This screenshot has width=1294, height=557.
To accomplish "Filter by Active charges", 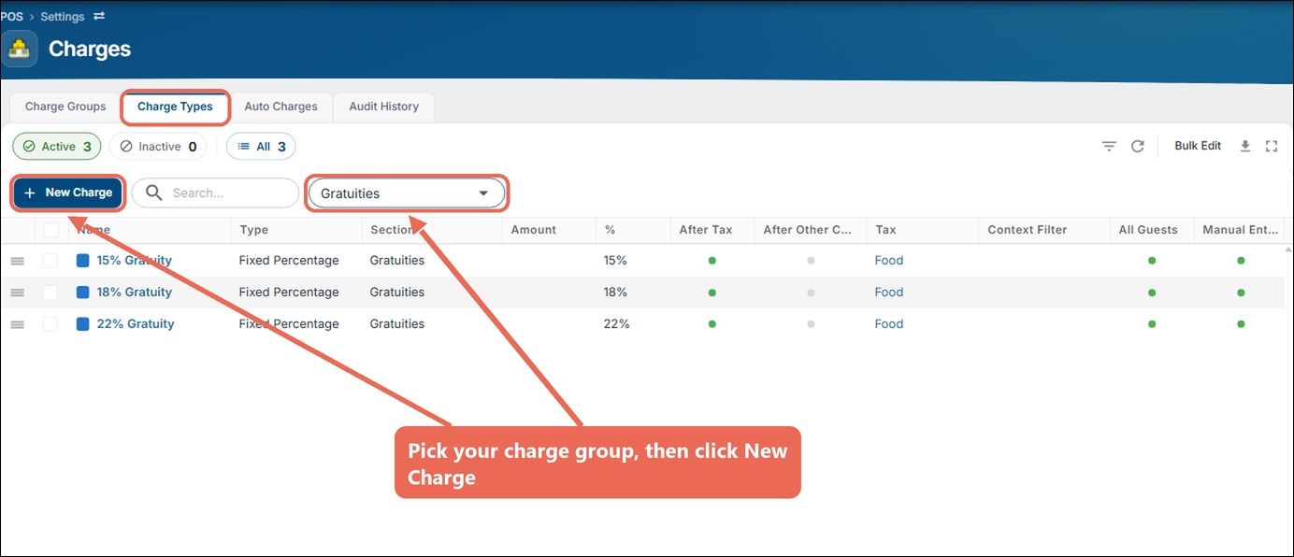I will pyautogui.click(x=57, y=147).
